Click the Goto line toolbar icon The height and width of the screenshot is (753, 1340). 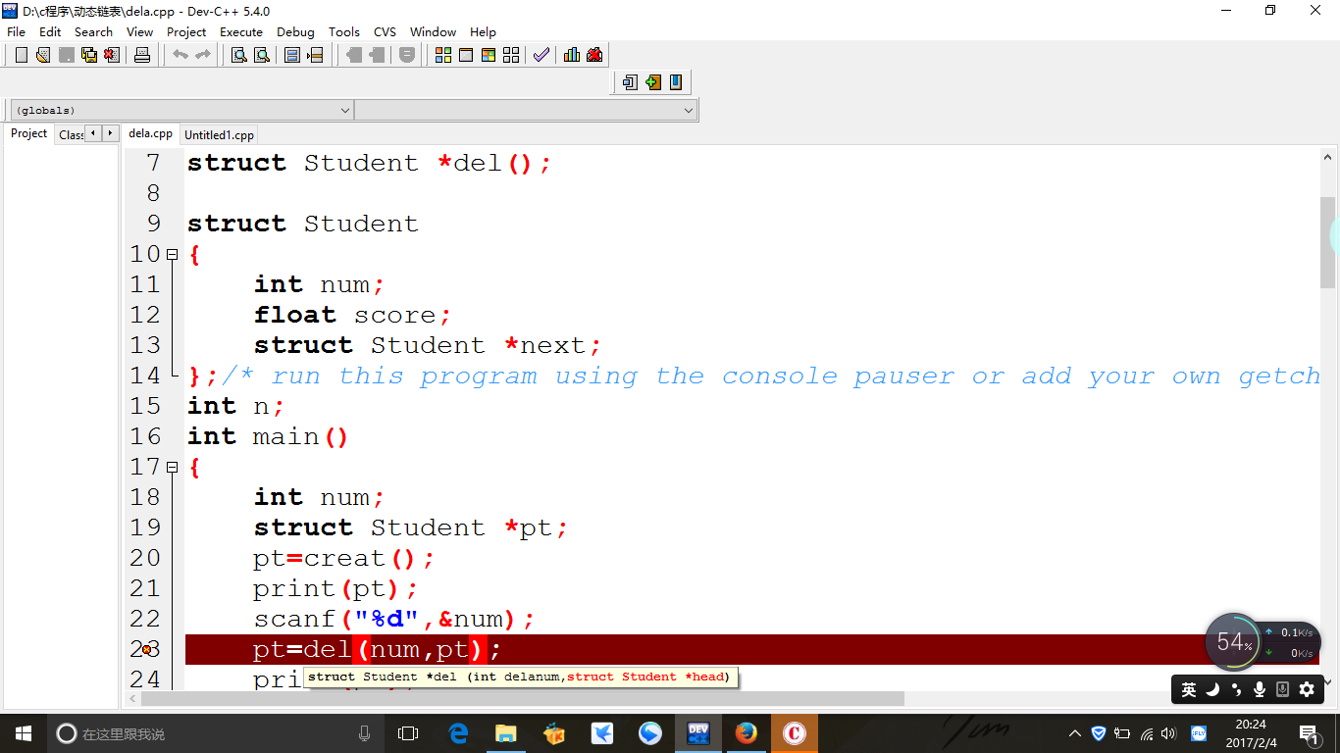click(315, 55)
